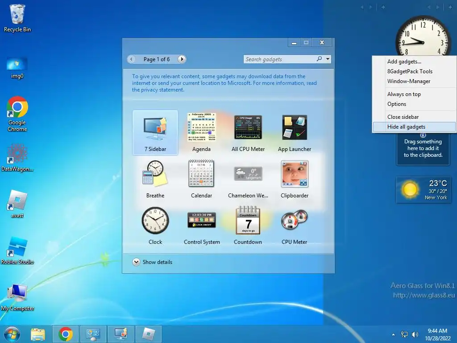The image size is (457, 343).
Task: Go to previous gadgets page
Action: pyautogui.click(x=132, y=59)
